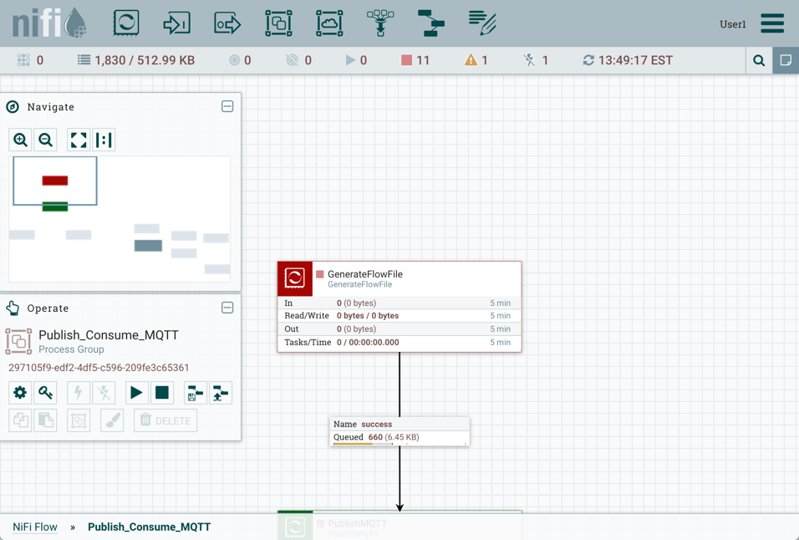Select the Processor icon on the component toolbar
Viewport: 799px width, 540px height.
(x=125, y=23)
